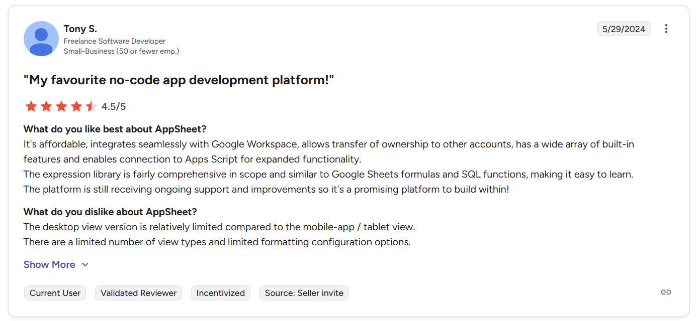Click the review title heading
This screenshot has height=321, width=700.
(x=179, y=80)
